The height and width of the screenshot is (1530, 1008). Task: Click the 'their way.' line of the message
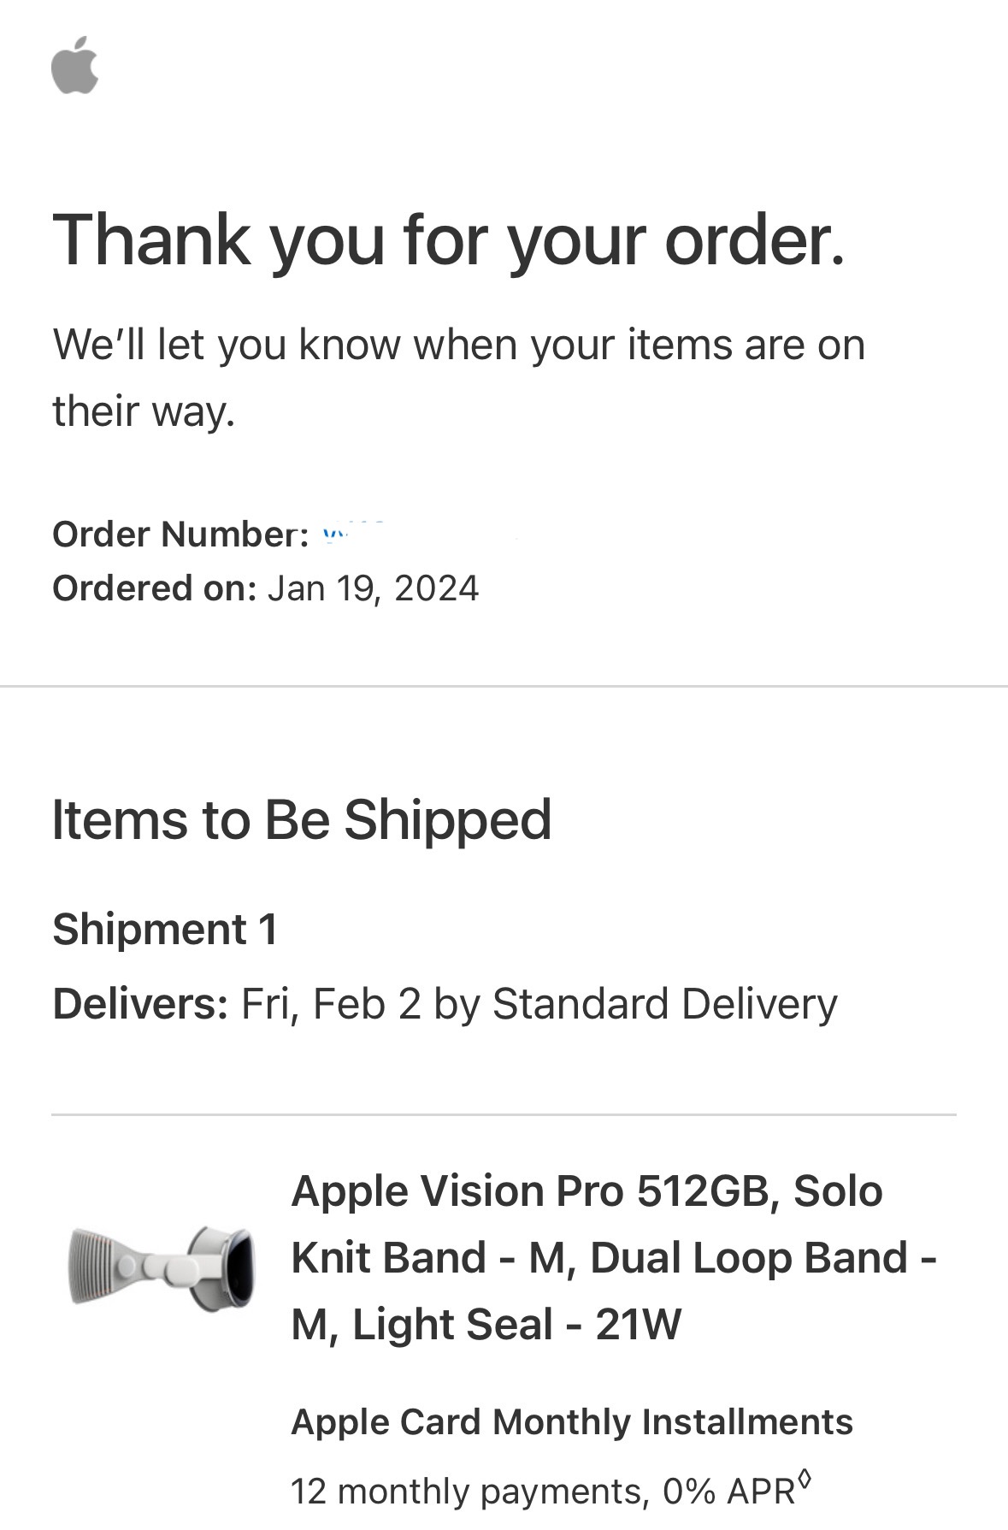point(144,411)
